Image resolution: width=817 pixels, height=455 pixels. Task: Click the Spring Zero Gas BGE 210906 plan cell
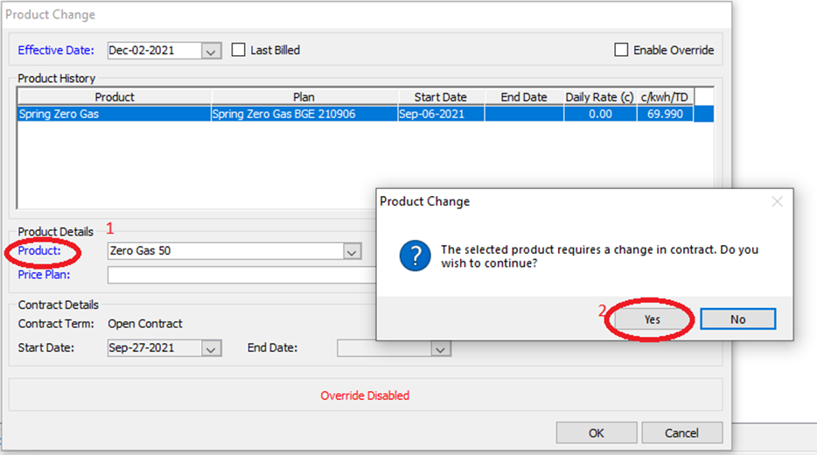[x=304, y=114]
